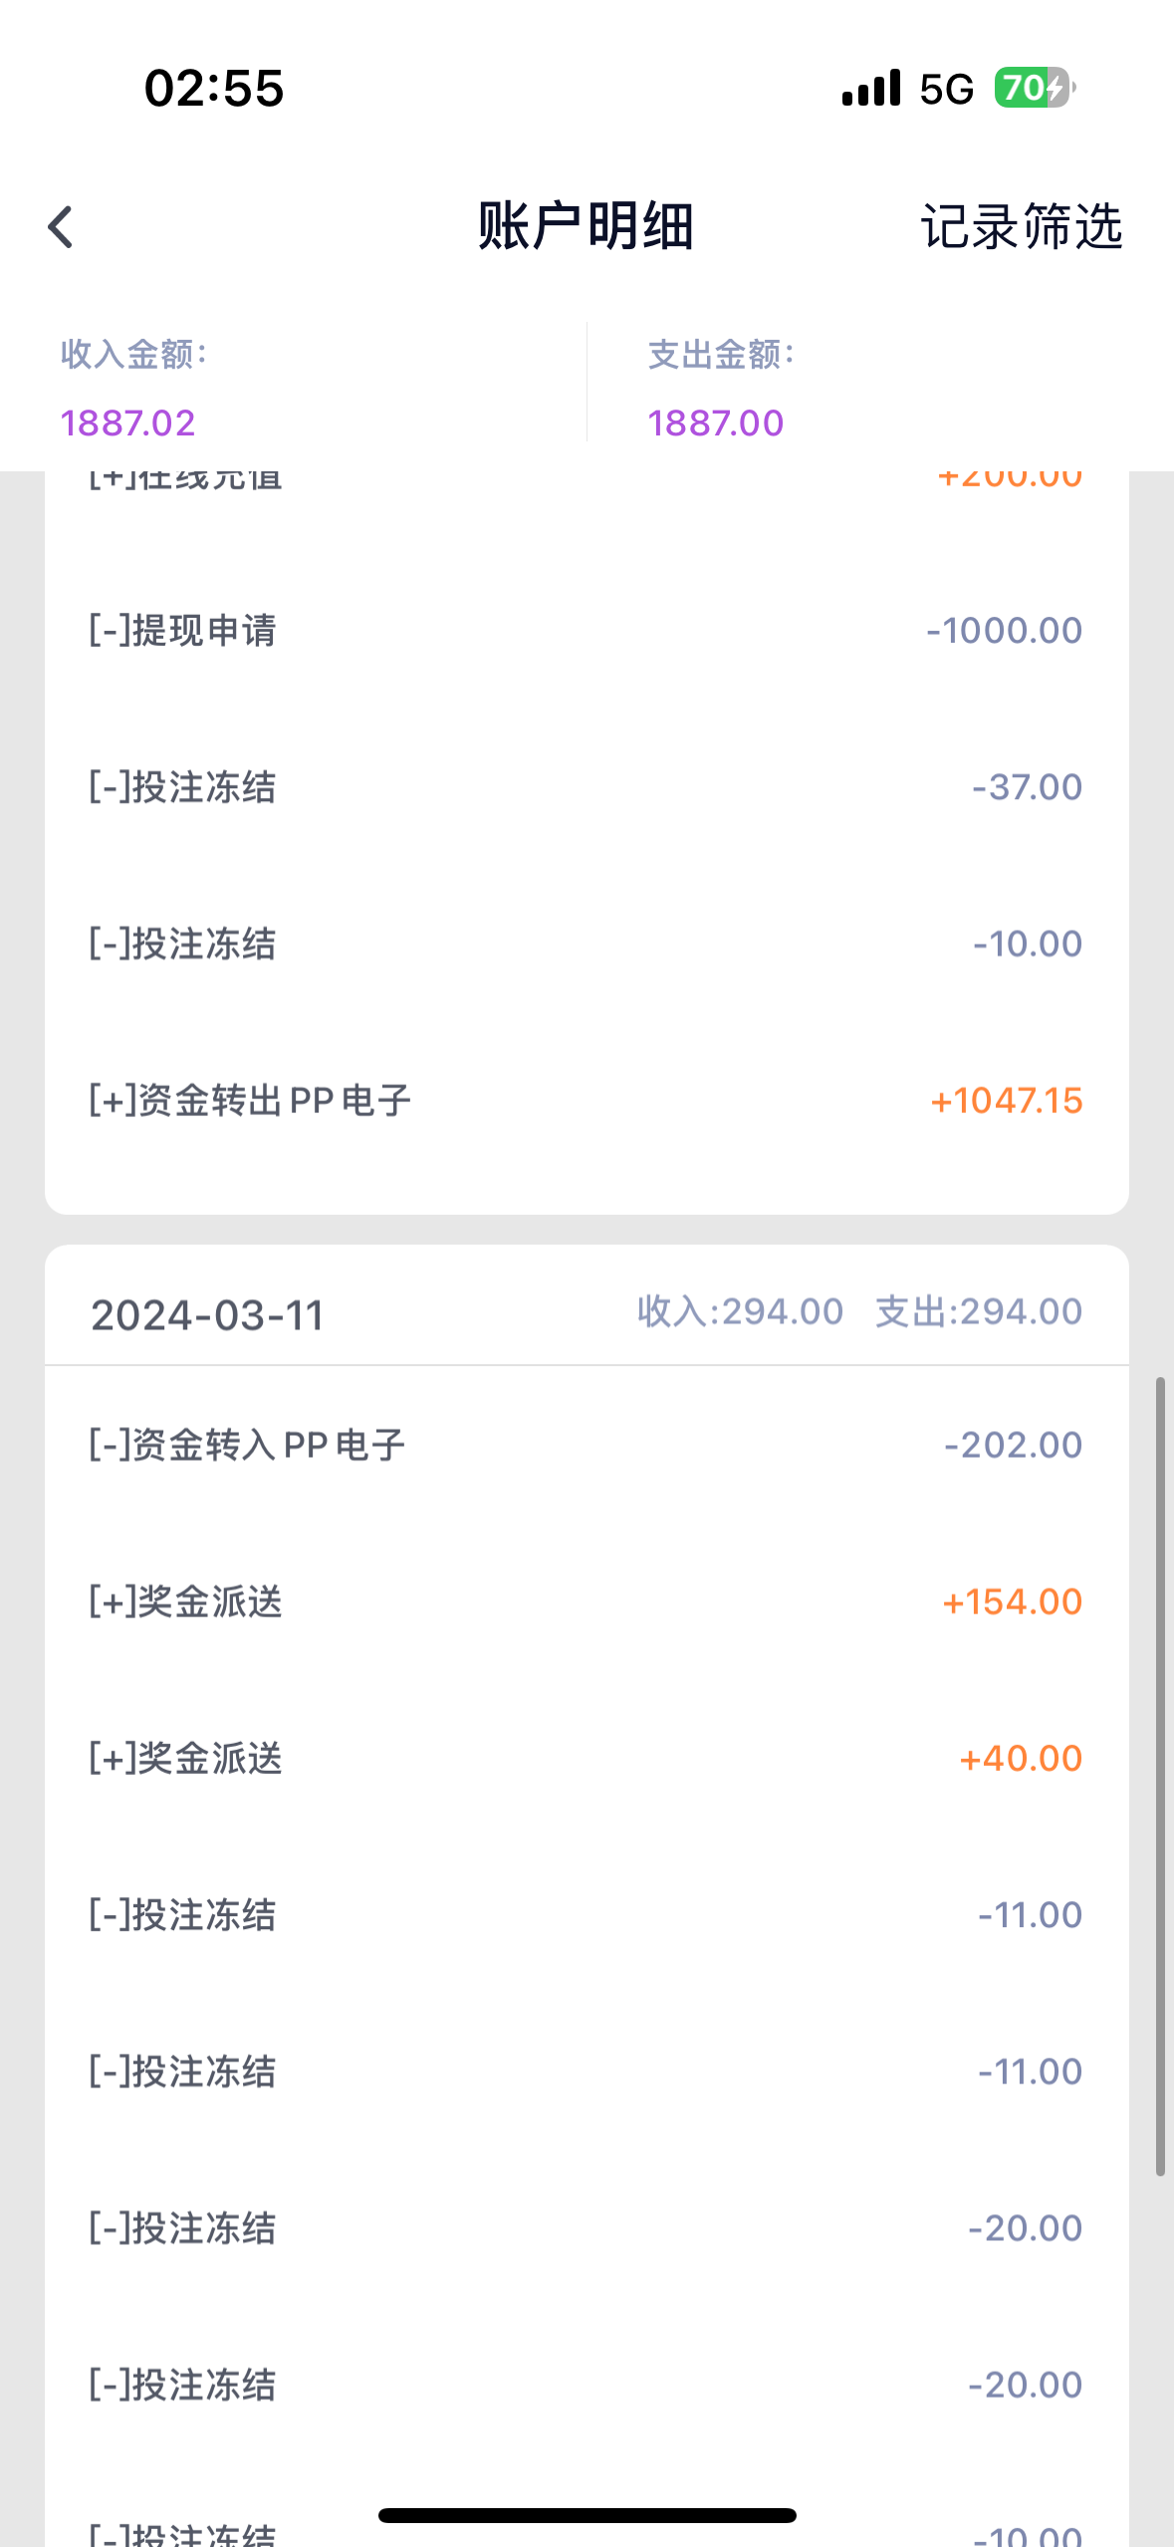Tap the back arrow icon
The image size is (1174, 2547).
(x=62, y=227)
